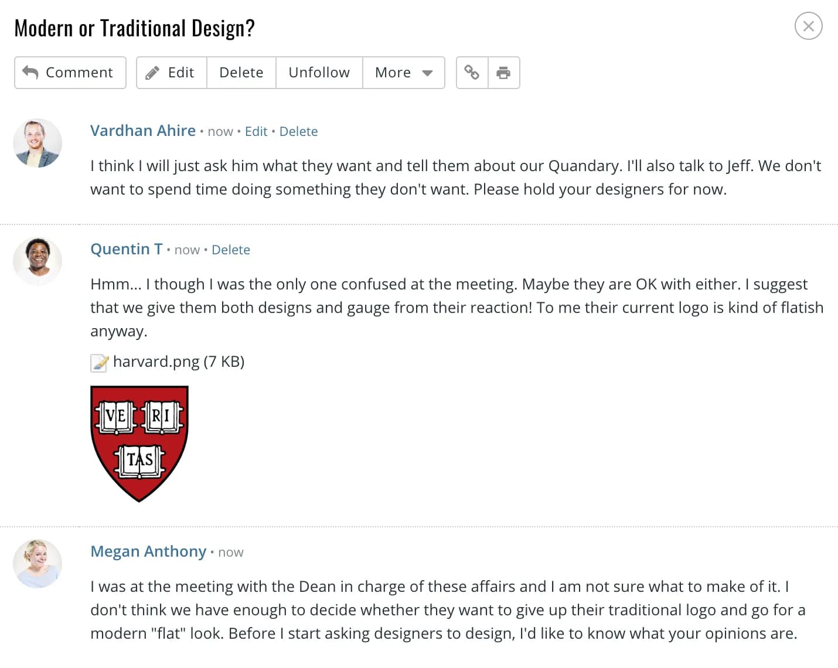Open Quentin T's profile avatar
838x668 pixels.
(x=38, y=261)
